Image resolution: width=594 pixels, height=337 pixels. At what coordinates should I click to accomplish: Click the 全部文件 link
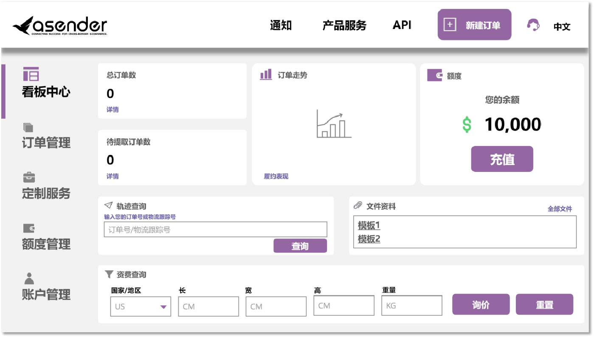[x=560, y=209]
